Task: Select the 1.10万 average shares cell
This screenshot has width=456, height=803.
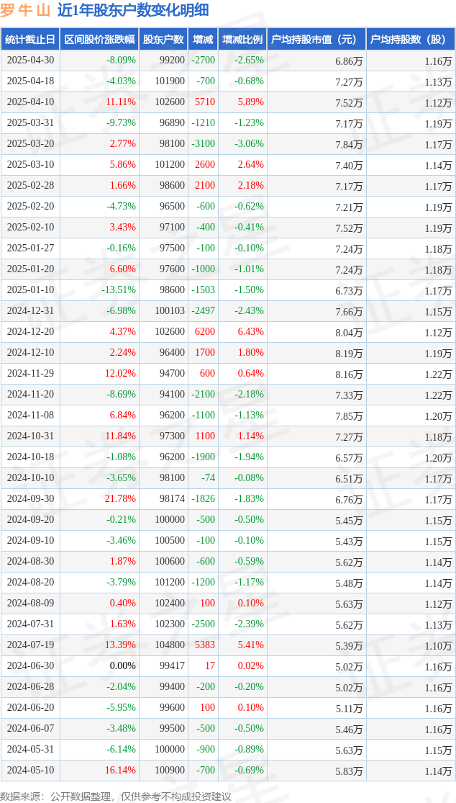Action: (438, 645)
